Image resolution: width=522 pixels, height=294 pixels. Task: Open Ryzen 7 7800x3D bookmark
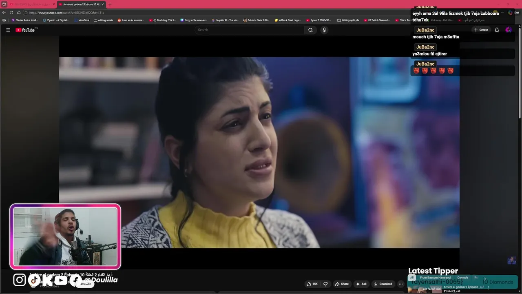coord(319,20)
